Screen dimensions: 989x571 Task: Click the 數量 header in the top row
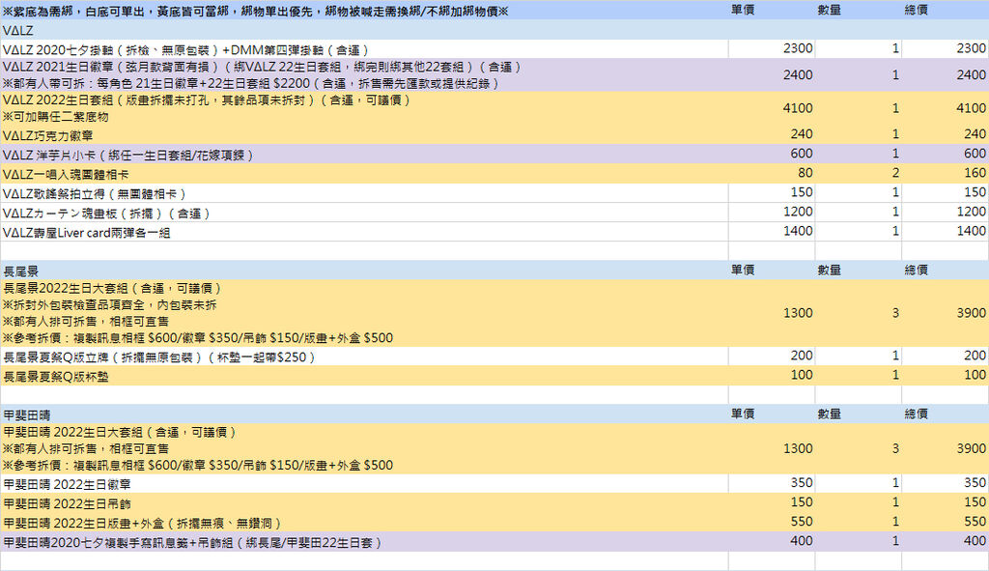(829, 10)
